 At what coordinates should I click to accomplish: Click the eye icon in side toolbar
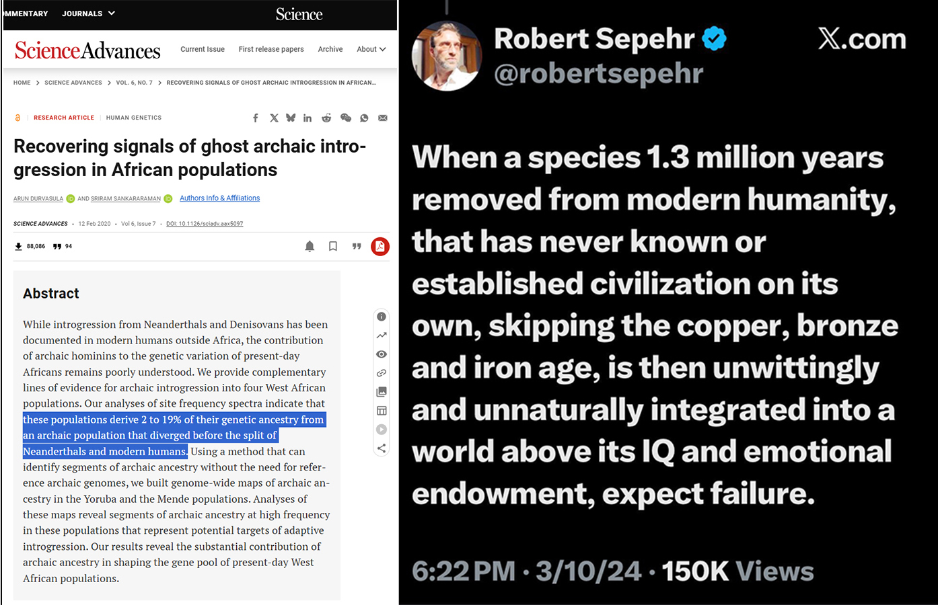pyautogui.click(x=382, y=354)
